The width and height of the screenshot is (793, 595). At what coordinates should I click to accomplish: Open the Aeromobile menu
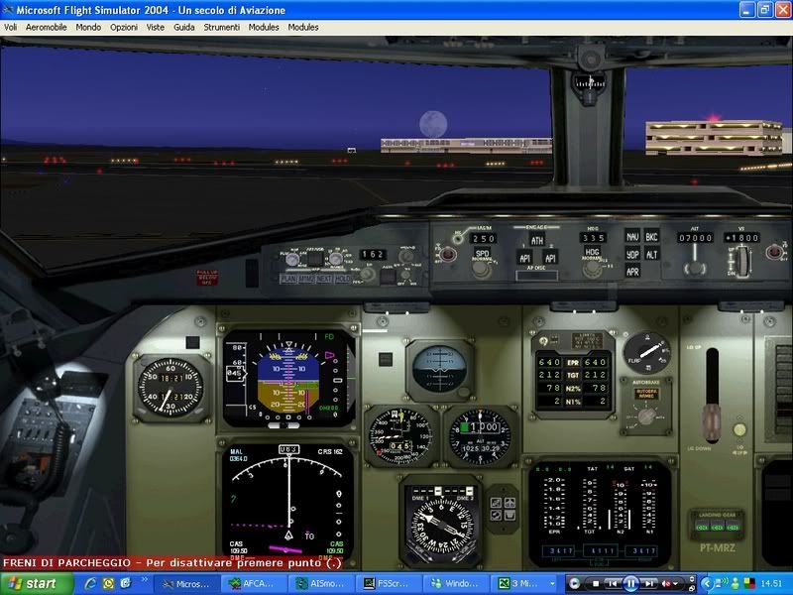tap(46, 28)
